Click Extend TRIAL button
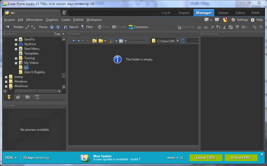This screenshot has width=267, height=166. (206, 158)
